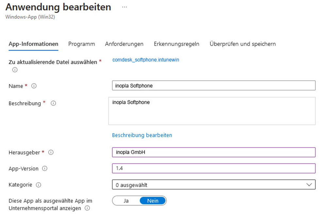Switch to the Programm tab
Image resolution: width=328 pixels, height=215 pixels.
coord(82,44)
